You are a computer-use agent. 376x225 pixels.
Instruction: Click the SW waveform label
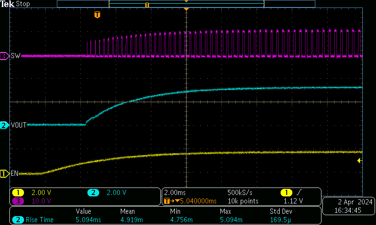coord(16,56)
